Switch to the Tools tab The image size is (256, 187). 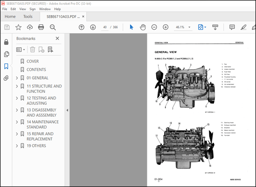28,16
